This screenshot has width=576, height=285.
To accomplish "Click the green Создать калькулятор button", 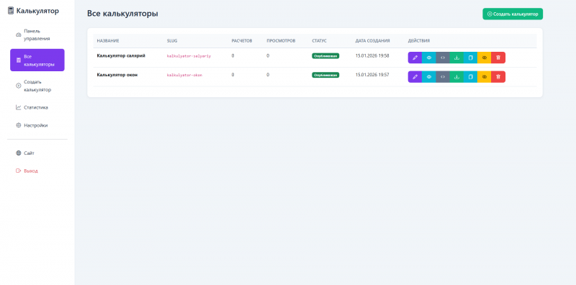I will point(513,14).
